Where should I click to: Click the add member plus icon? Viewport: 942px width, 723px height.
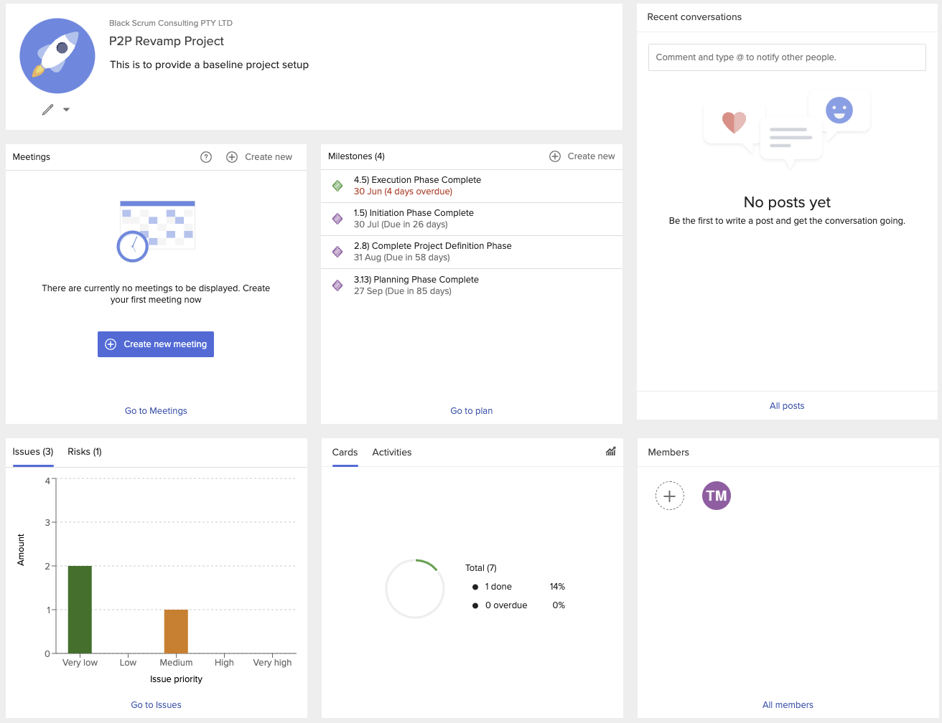click(x=669, y=496)
